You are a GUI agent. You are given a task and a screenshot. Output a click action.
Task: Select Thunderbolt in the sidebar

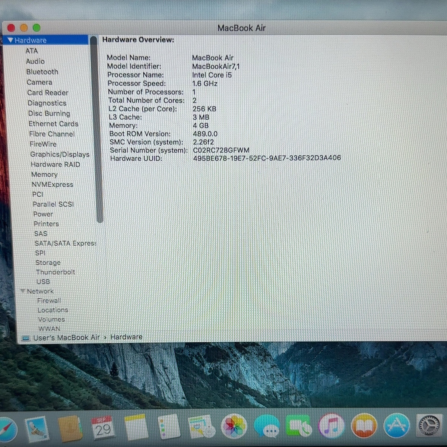click(56, 272)
